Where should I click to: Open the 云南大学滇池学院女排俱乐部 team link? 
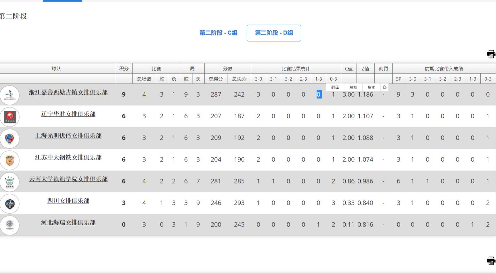68,179
